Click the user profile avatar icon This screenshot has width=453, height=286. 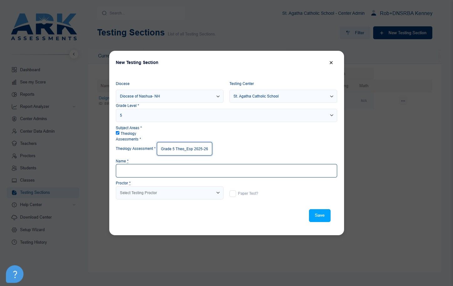coord(373,13)
